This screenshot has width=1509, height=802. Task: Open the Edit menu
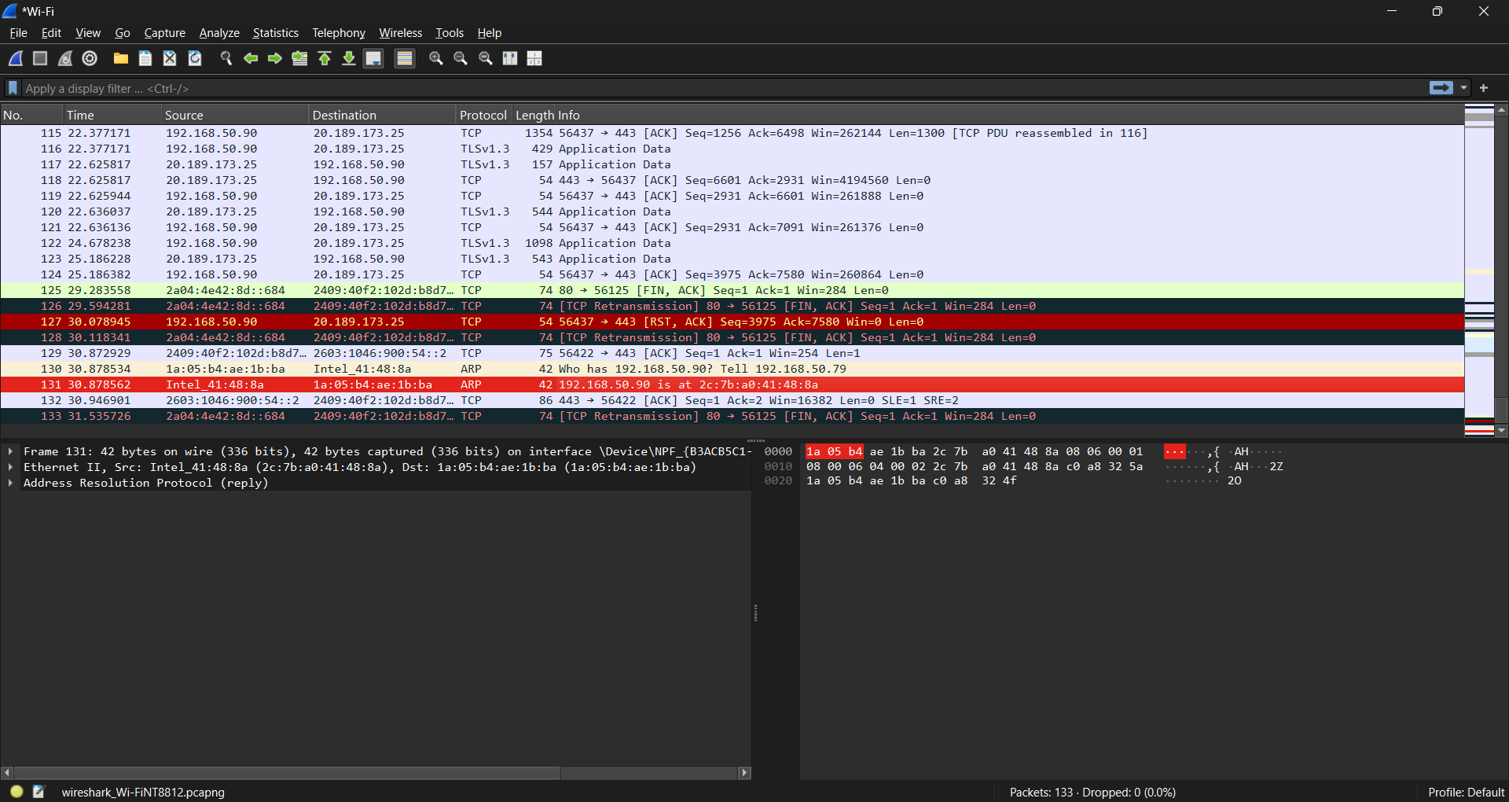coord(51,33)
